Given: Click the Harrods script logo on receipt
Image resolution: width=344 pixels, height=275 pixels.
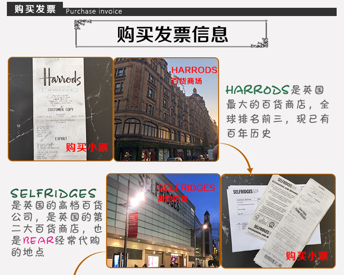Looking at the screenshot, I should point(60,77).
